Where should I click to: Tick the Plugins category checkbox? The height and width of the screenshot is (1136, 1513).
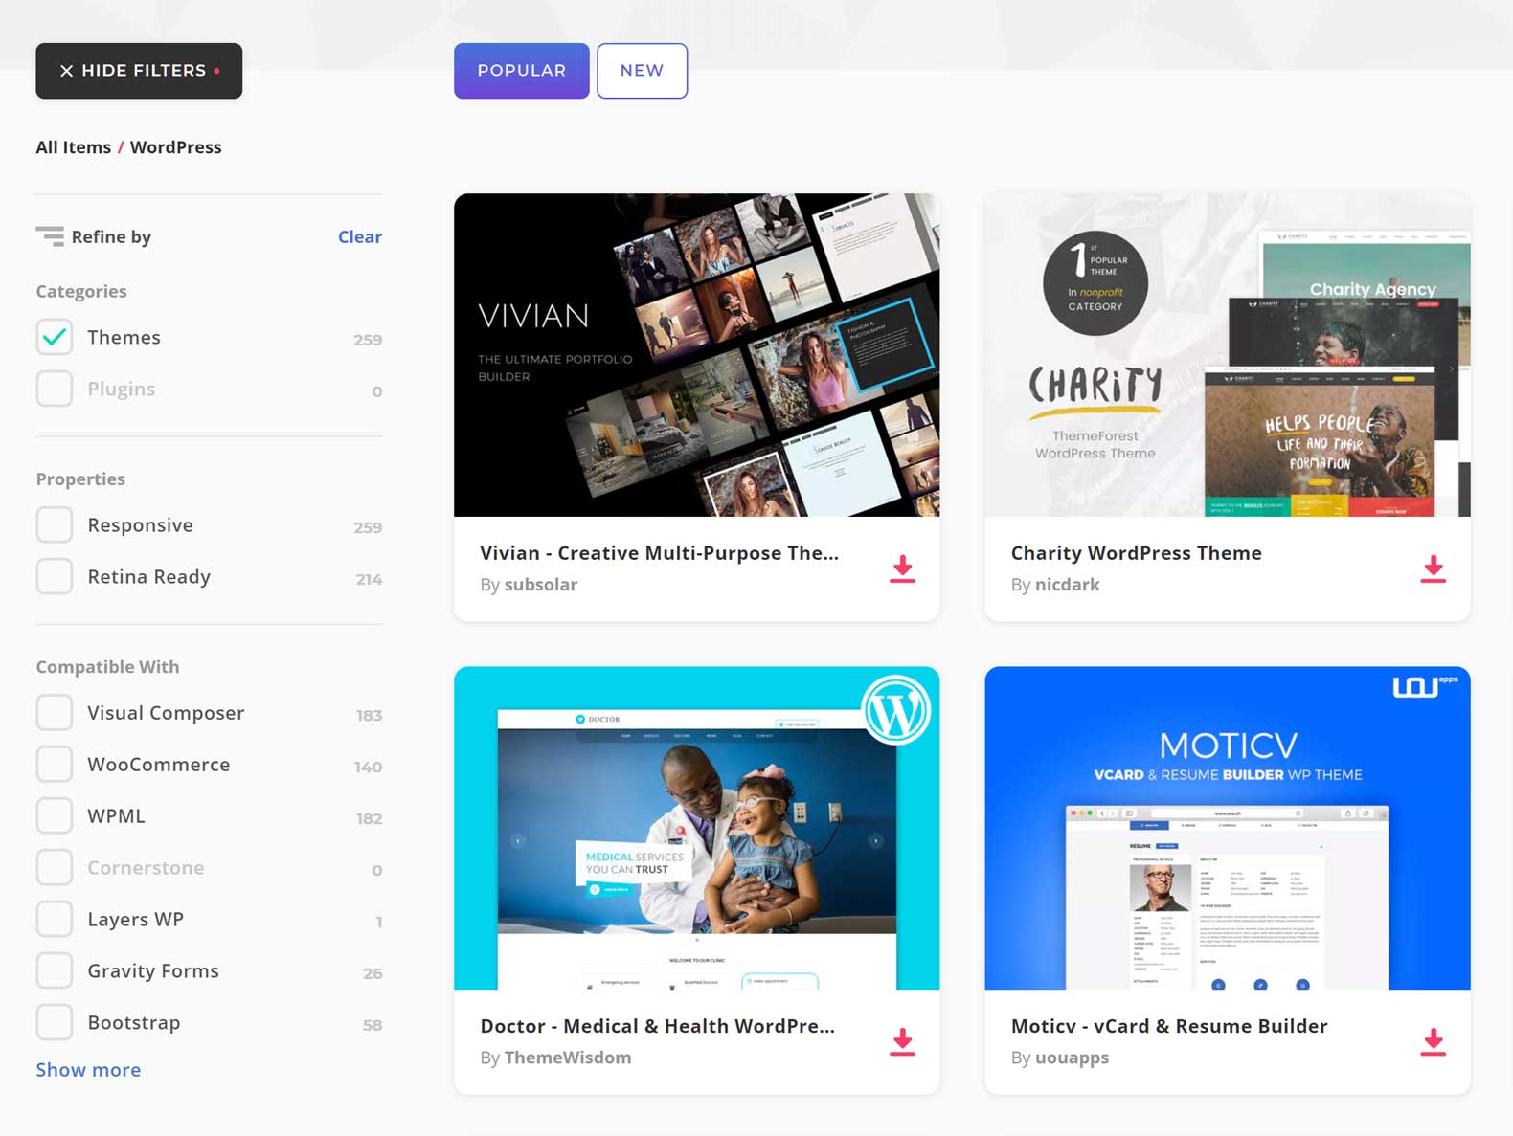click(55, 389)
